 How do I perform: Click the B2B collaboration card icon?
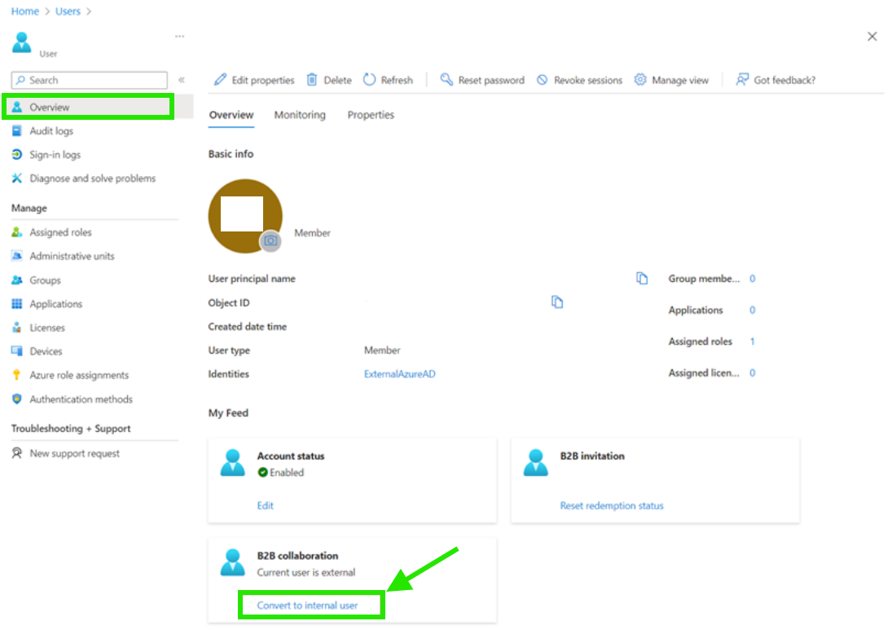233,562
